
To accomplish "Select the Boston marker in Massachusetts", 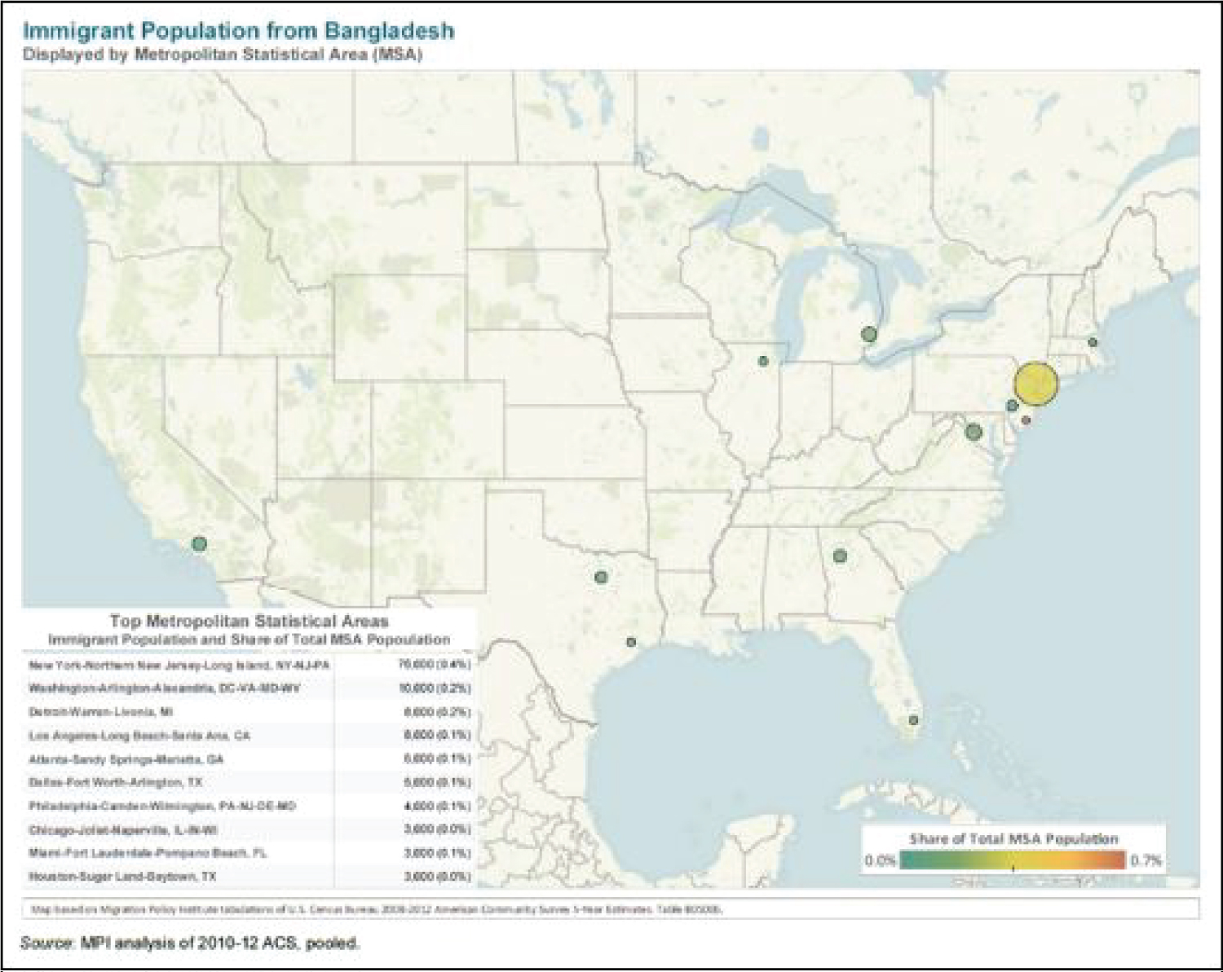I will click(1093, 342).
